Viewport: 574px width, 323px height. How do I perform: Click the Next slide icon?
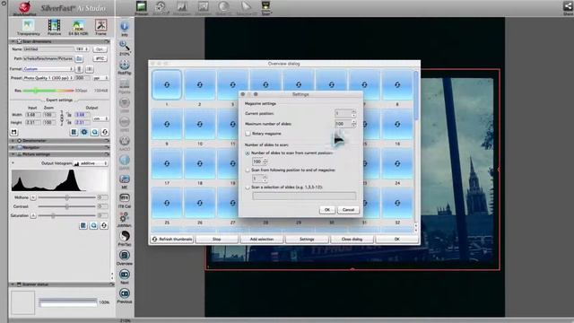click(125, 276)
